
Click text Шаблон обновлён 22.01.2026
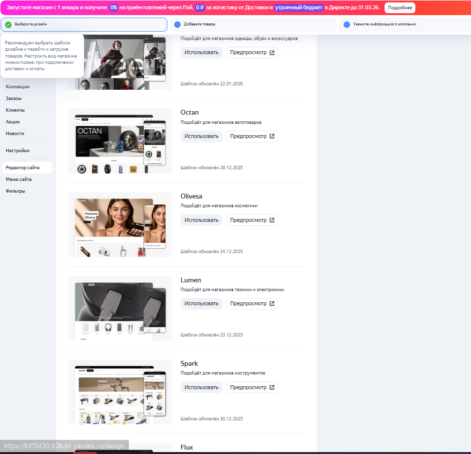pos(212,84)
